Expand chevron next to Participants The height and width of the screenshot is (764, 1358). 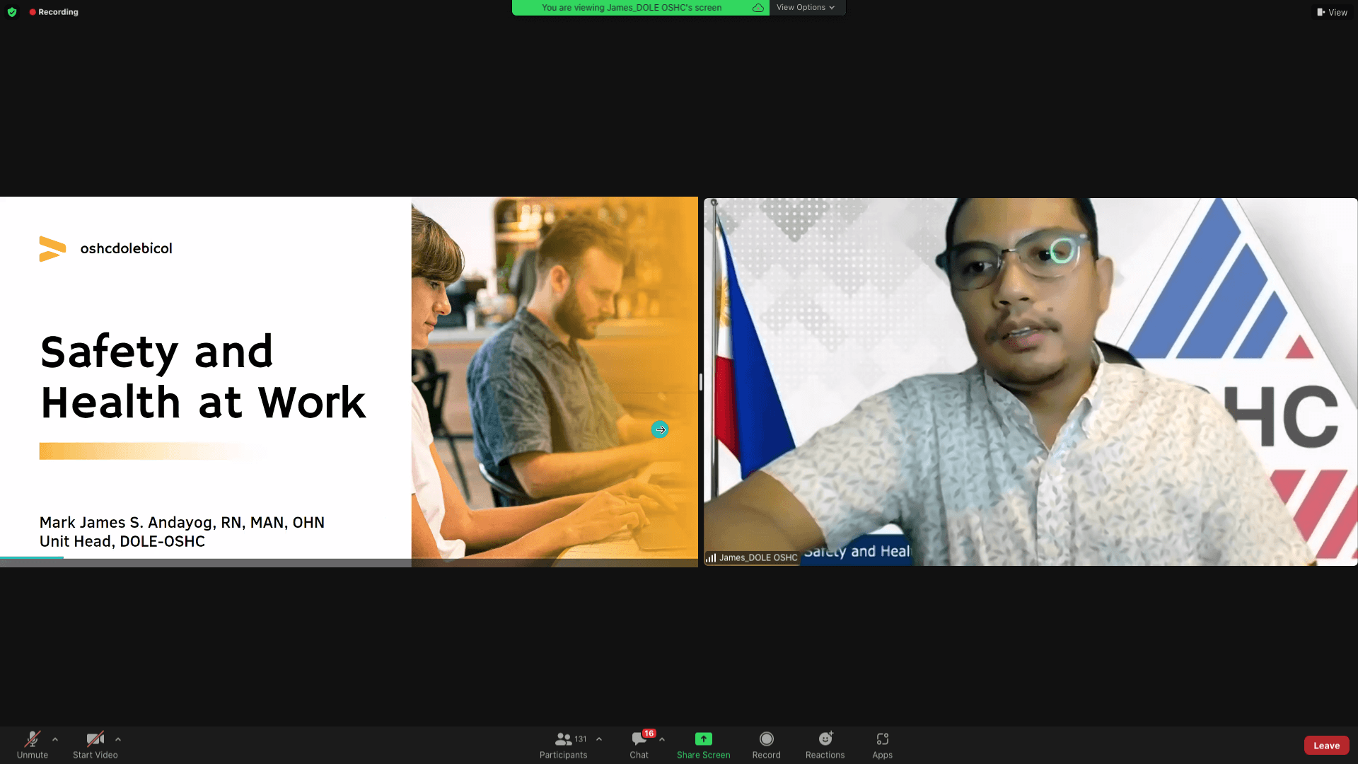(x=599, y=739)
